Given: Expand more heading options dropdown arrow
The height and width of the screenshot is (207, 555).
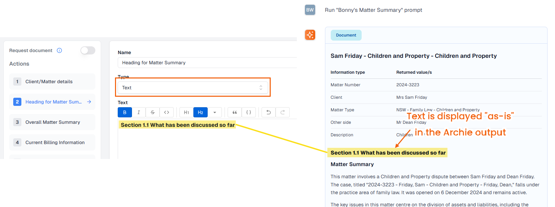Looking at the screenshot, I should click(214, 112).
